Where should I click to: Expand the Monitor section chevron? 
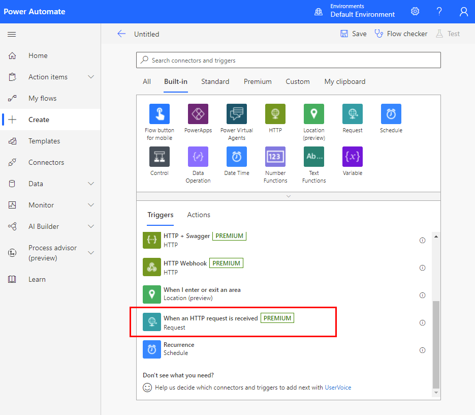coord(91,205)
